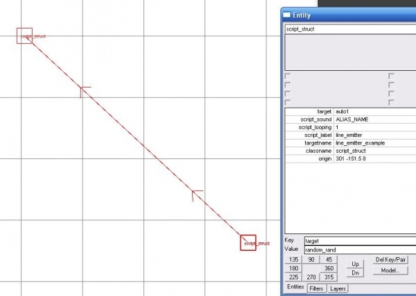Screen dimensions: 416x296
Task: Set angle with the 270 button
Action: tap(312, 277)
